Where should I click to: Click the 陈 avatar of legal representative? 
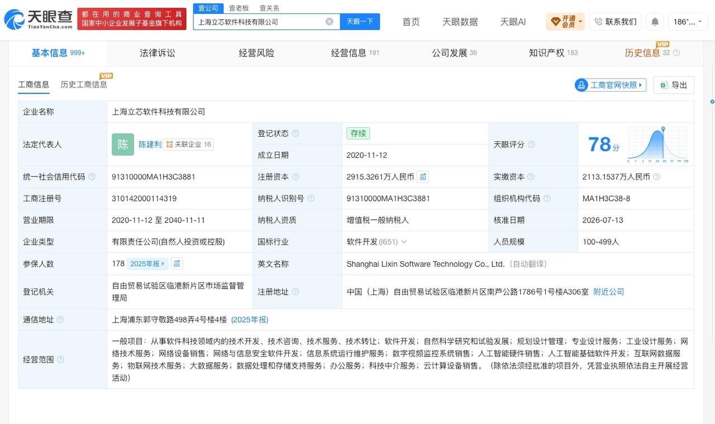[123, 144]
